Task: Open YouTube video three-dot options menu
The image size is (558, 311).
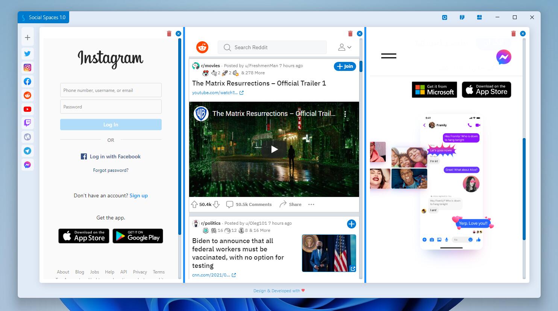Action: [x=345, y=114]
